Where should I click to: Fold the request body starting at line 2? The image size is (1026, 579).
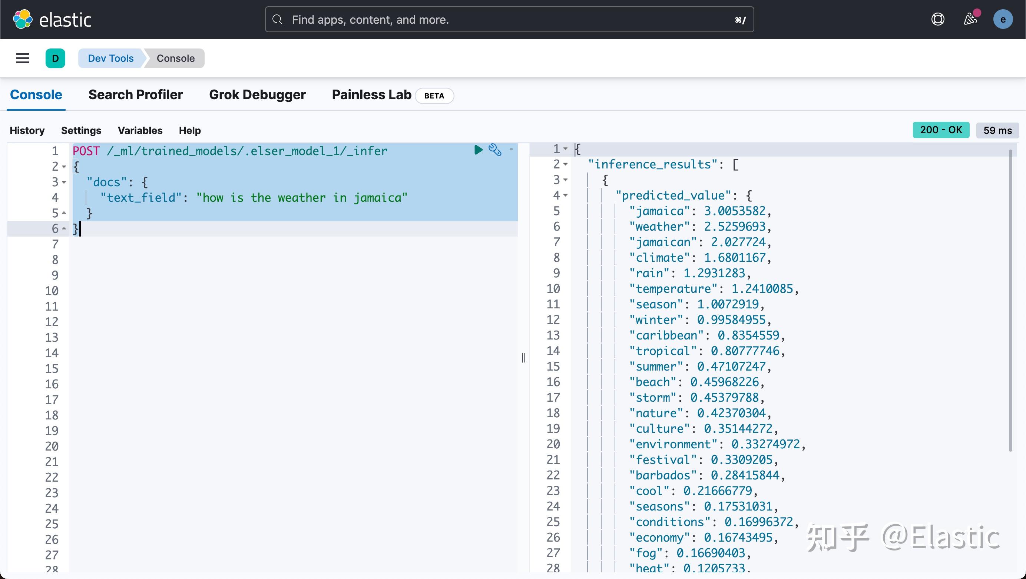pyautogui.click(x=64, y=167)
